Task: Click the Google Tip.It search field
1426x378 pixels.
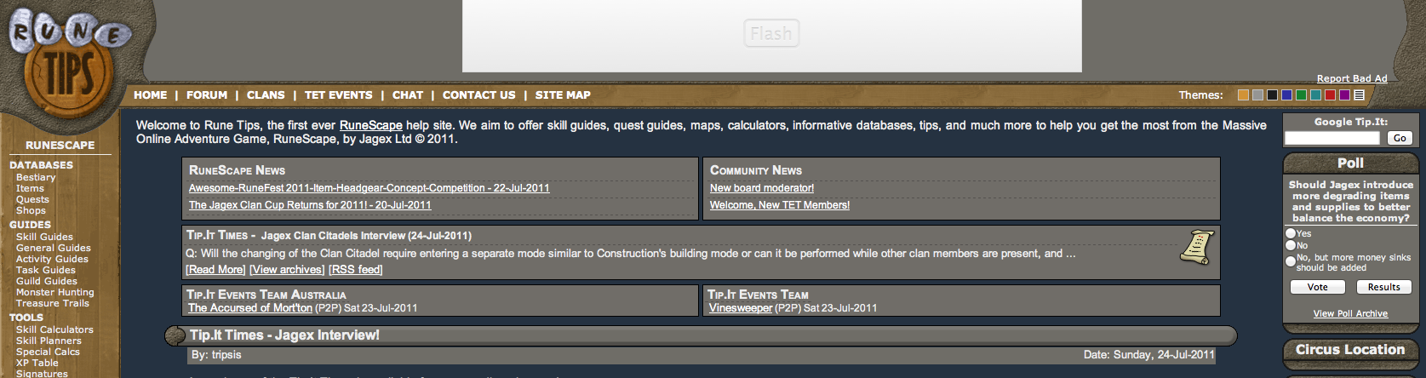Action: (x=1332, y=138)
